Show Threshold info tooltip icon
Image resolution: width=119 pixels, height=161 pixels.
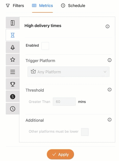coord(110,90)
